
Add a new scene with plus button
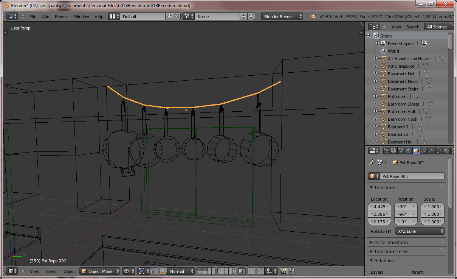244,16
